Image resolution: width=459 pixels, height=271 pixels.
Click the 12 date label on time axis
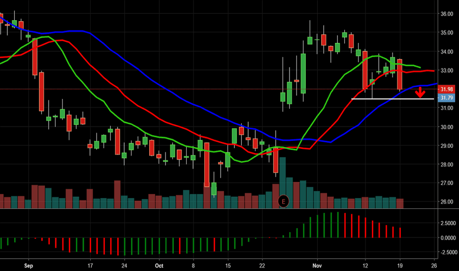click(365, 266)
